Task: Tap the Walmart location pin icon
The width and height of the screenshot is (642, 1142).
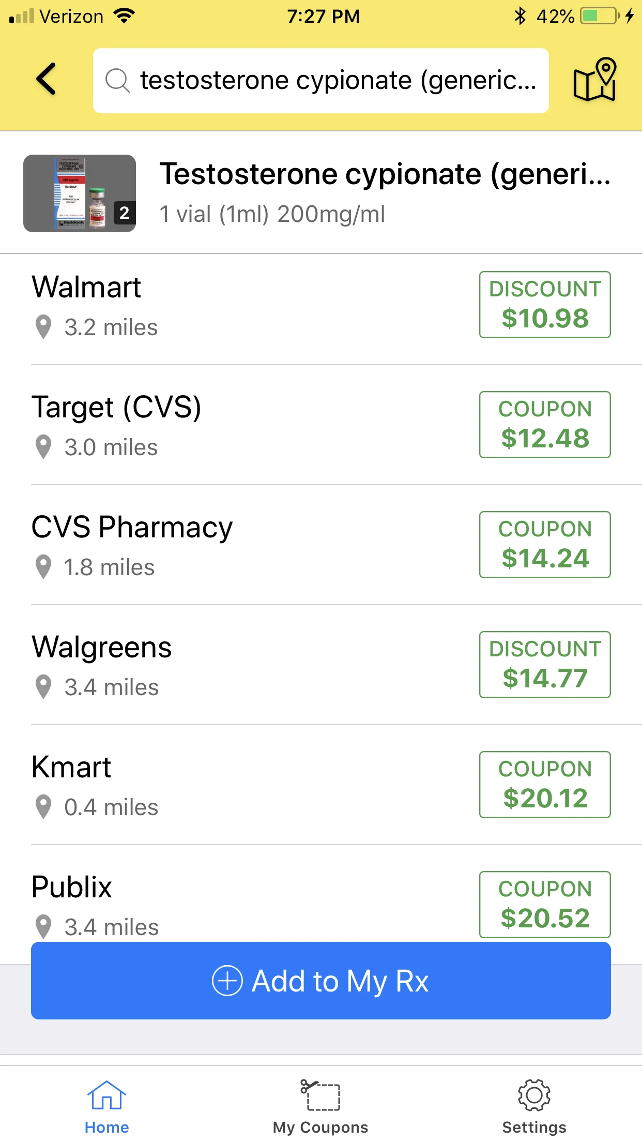Action: (43, 327)
